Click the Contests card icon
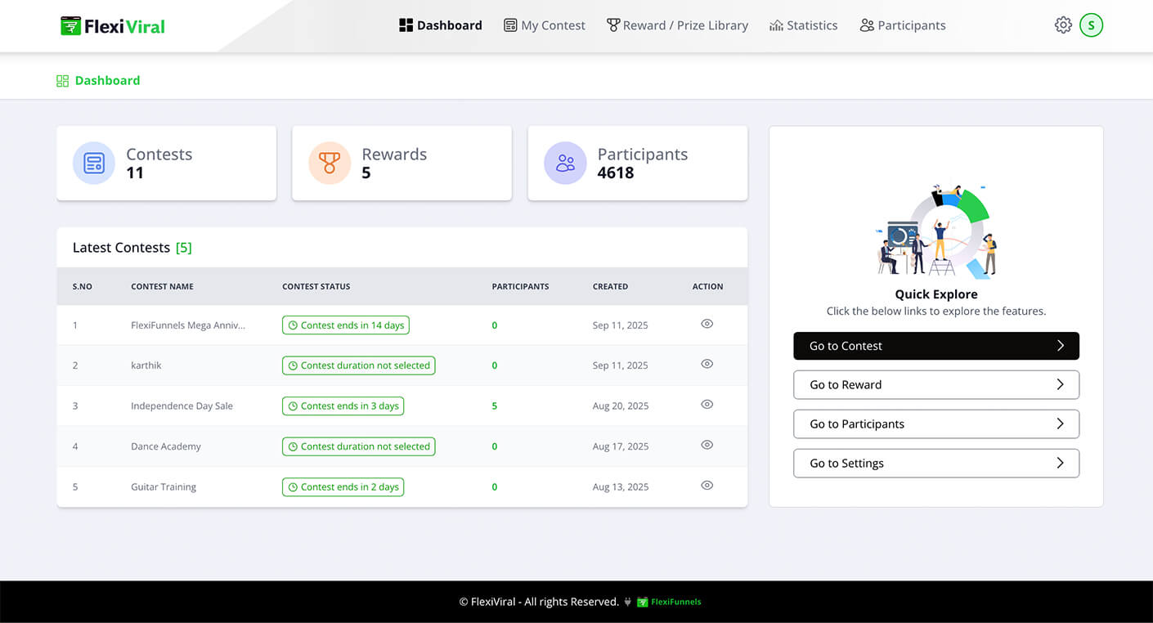Image resolution: width=1153 pixels, height=623 pixels. (94, 163)
